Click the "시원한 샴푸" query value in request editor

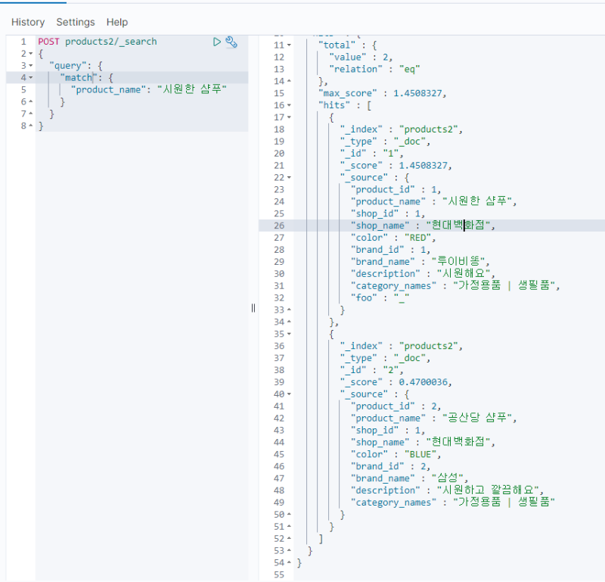coord(192,89)
